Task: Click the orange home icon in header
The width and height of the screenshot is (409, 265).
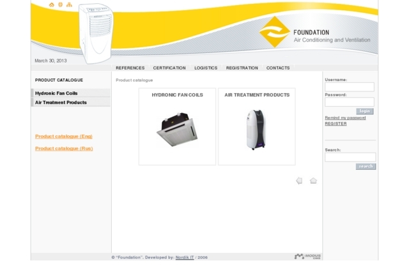Action: (x=52, y=5)
